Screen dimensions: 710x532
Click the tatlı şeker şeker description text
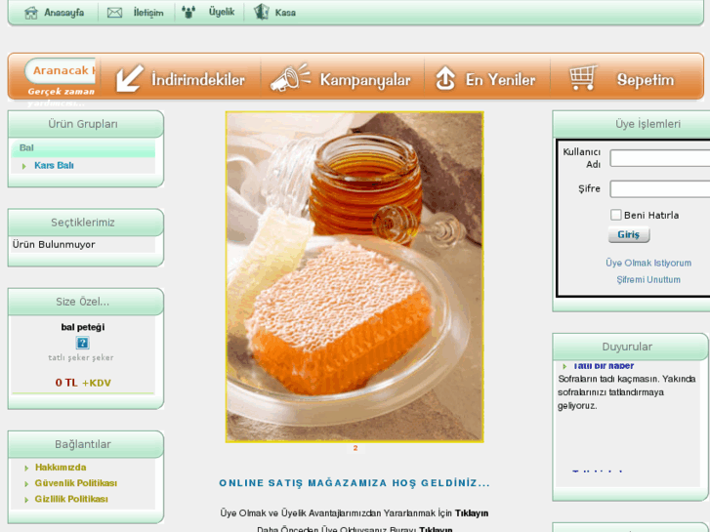tap(81, 357)
